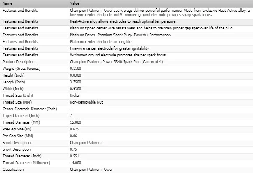The image size is (253, 173).
Task: Click the Thread Diameter (MM) value 15.880
Action: (76, 122)
